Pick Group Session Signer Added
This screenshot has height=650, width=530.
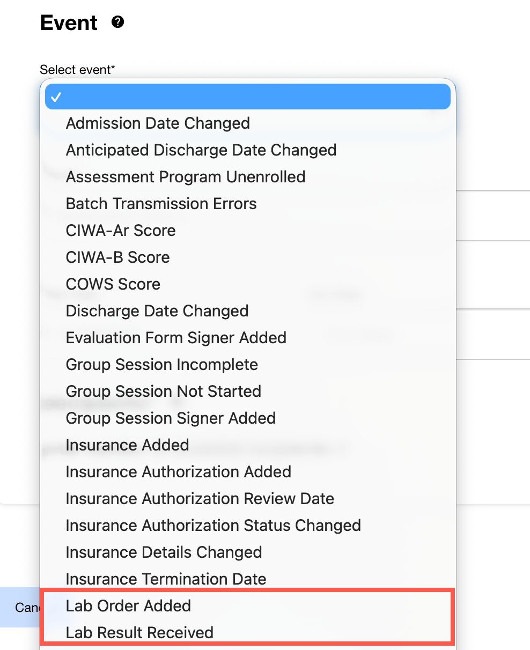tap(171, 418)
